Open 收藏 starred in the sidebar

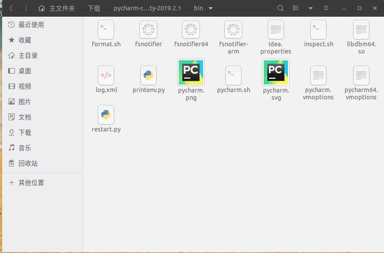click(43, 40)
